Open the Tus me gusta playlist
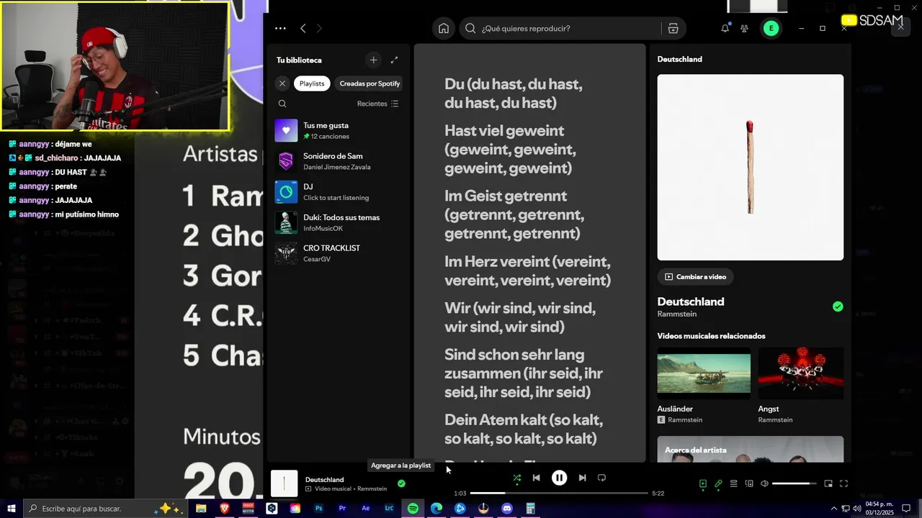922x518 pixels. pos(339,130)
